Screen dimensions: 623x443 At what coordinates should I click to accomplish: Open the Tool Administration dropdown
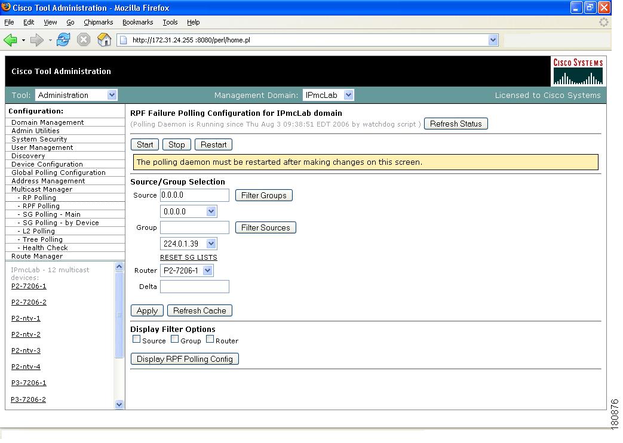point(76,96)
